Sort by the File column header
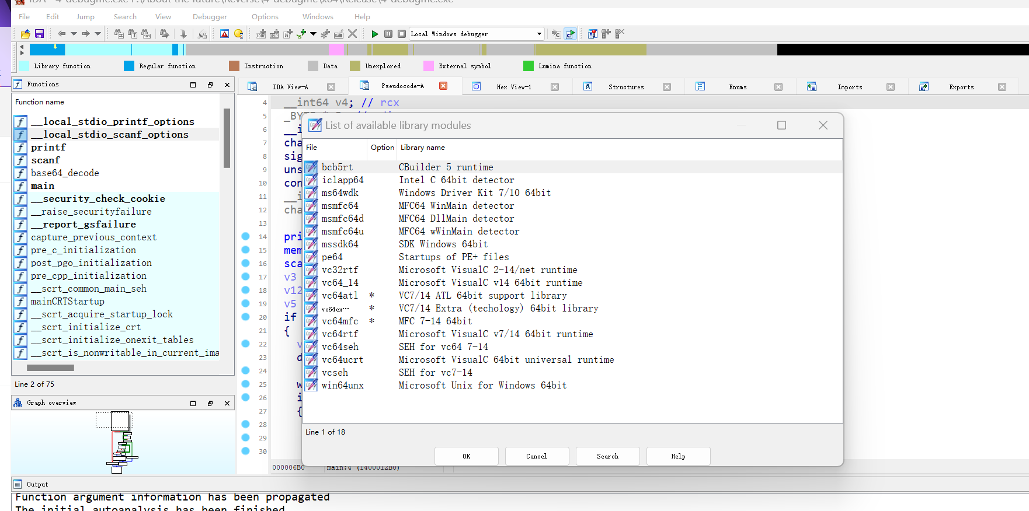The image size is (1029, 511). 312,148
